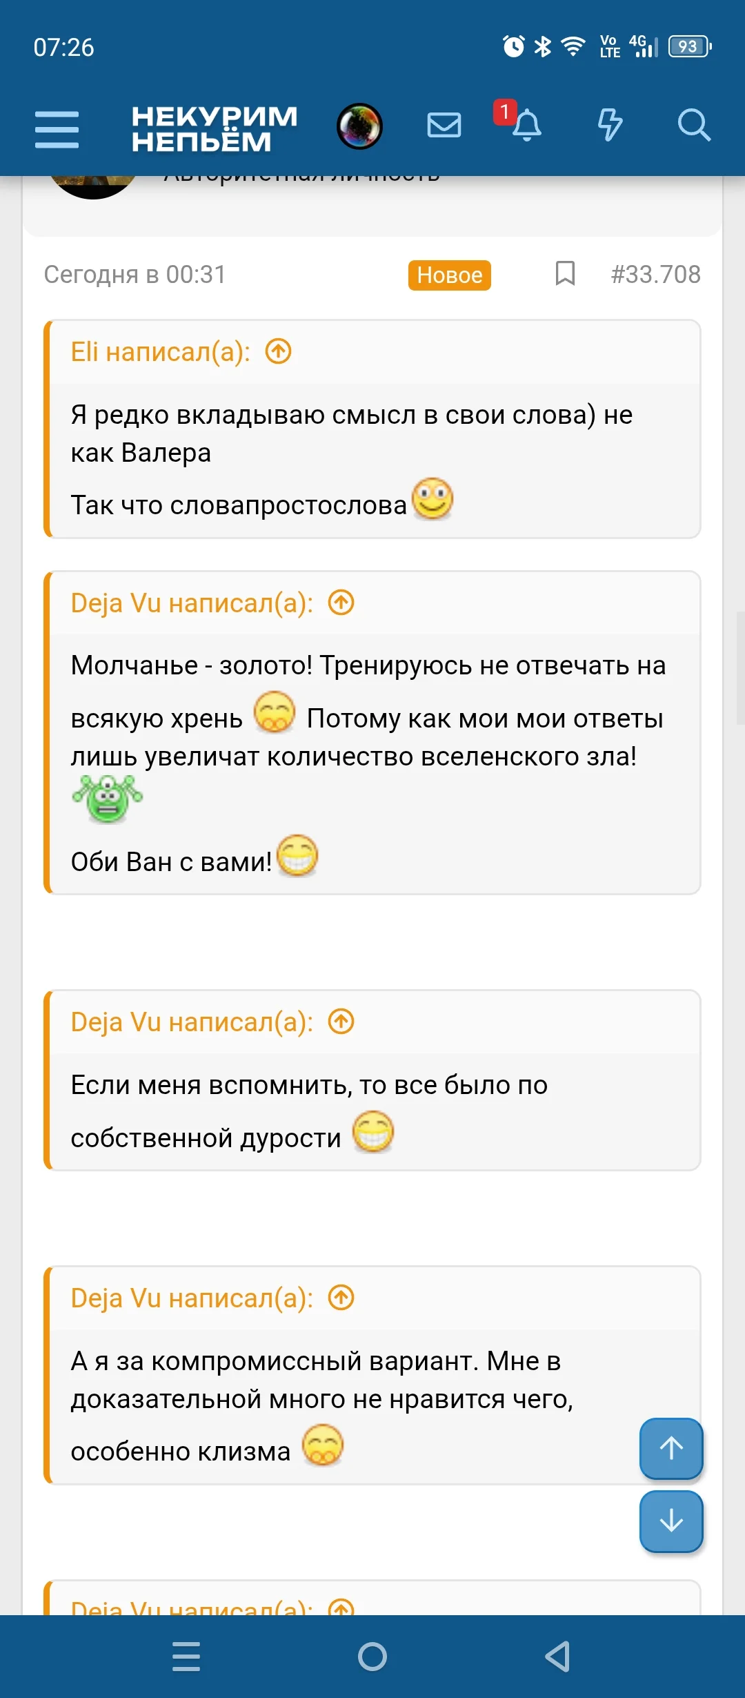This screenshot has width=745, height=1698.
Task: Tap the scroll-to-bottom blue arrow button
Action: click(670, 1521)
